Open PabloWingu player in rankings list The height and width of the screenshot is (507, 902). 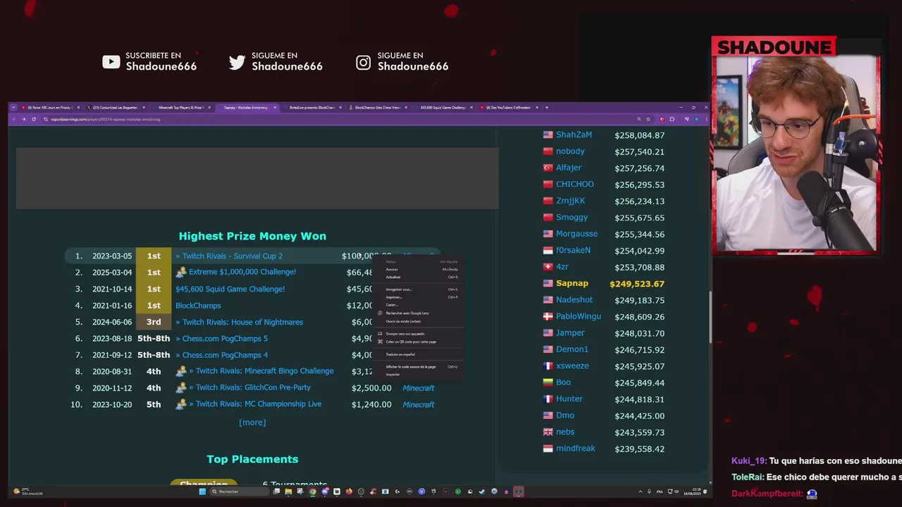click(579, 316)
